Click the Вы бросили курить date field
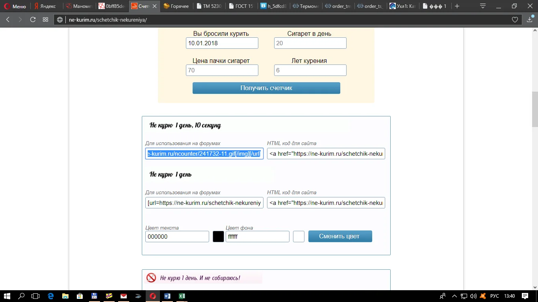 click(x=222, y=43)
